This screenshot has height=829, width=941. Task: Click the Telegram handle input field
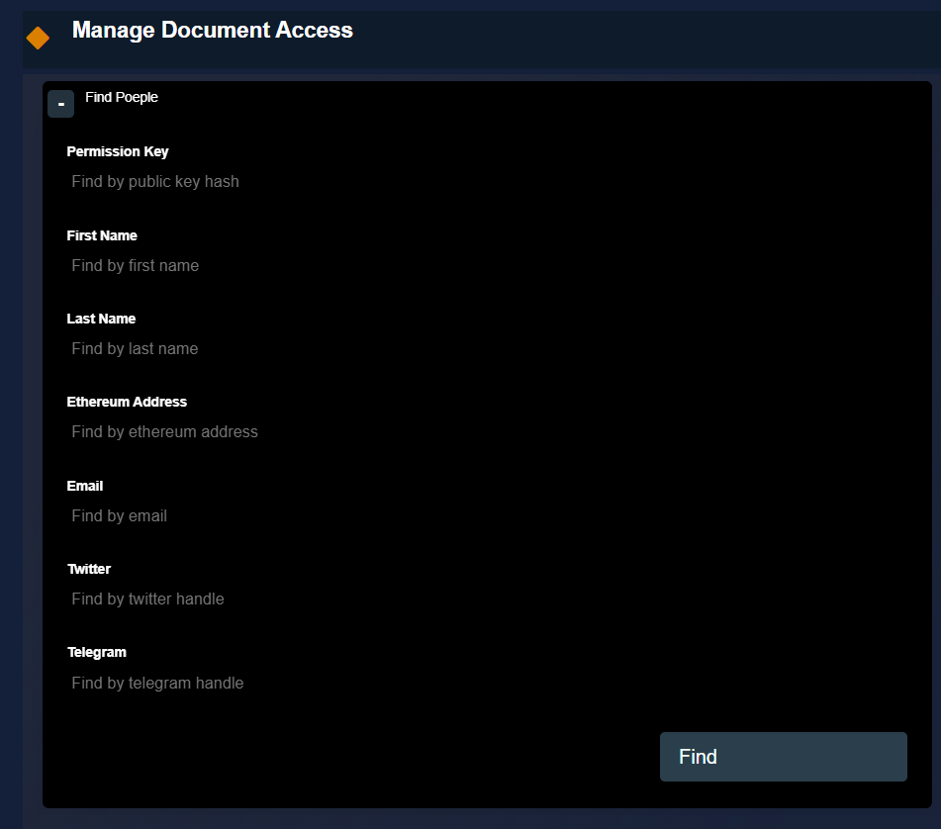click(x=297, y=683)
